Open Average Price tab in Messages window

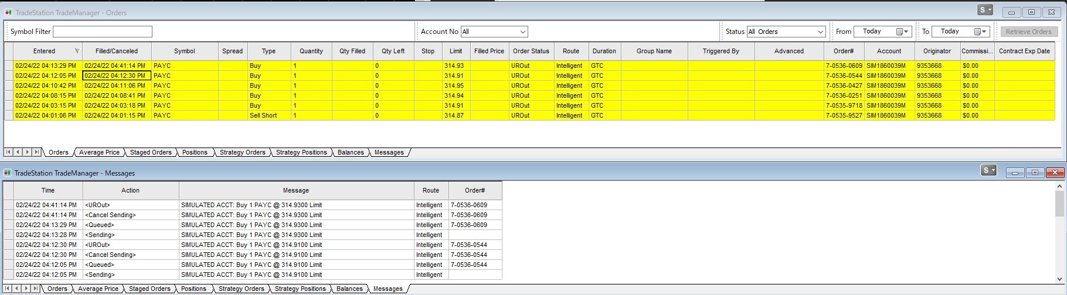98,289
